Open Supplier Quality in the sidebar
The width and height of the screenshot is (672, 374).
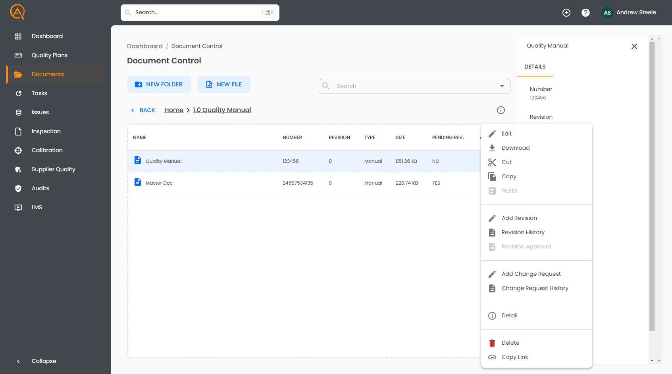tap(53, 169)
